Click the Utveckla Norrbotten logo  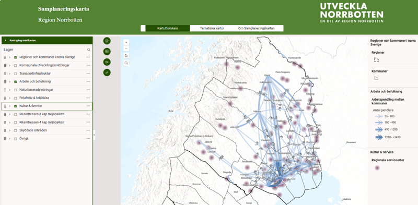coord(352,13)
